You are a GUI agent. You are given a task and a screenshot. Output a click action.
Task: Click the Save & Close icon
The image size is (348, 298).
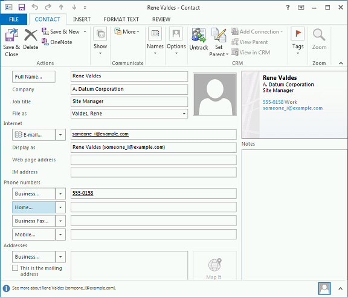coord(11,36)
